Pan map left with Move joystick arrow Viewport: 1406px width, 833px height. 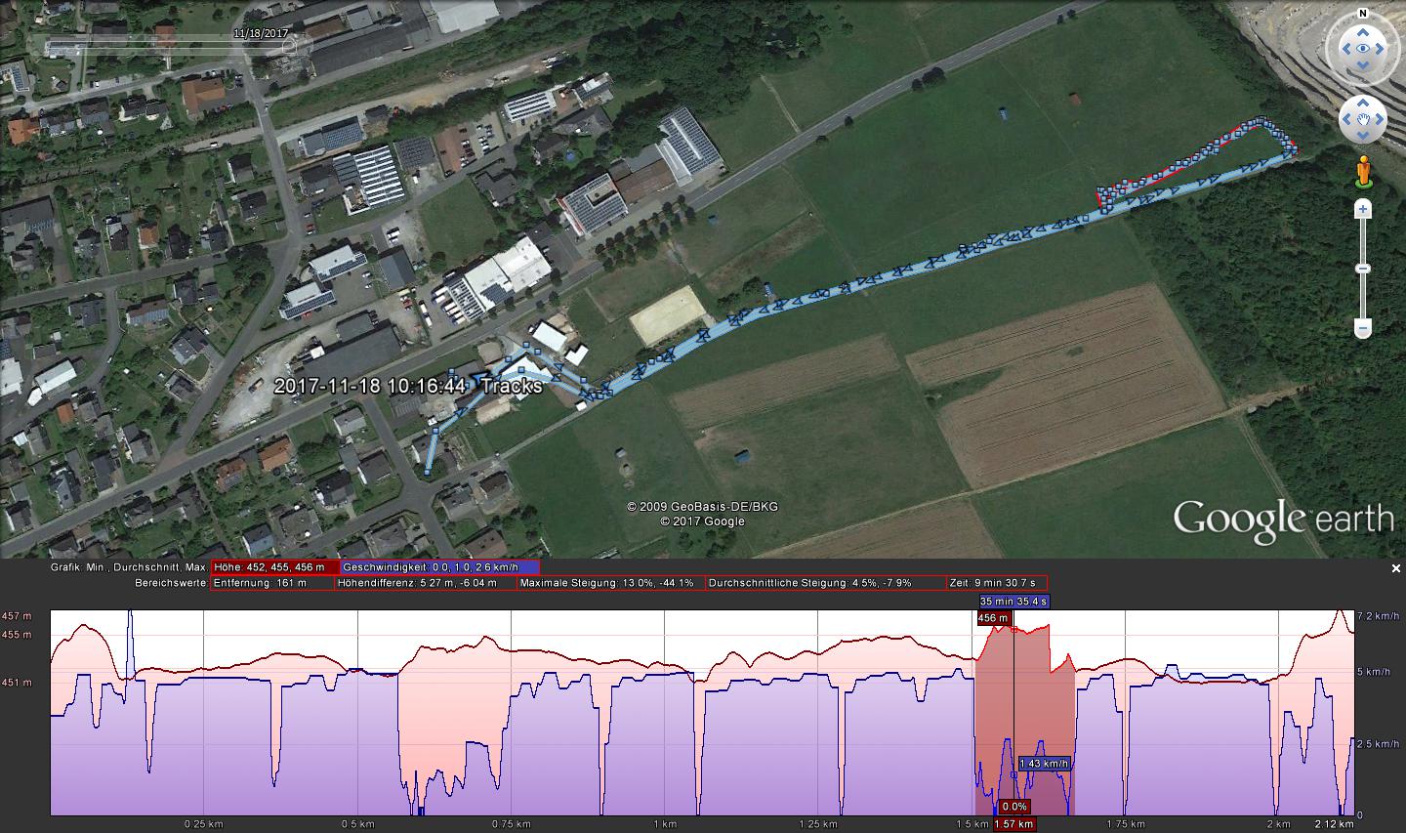(x=1344, y=120)
